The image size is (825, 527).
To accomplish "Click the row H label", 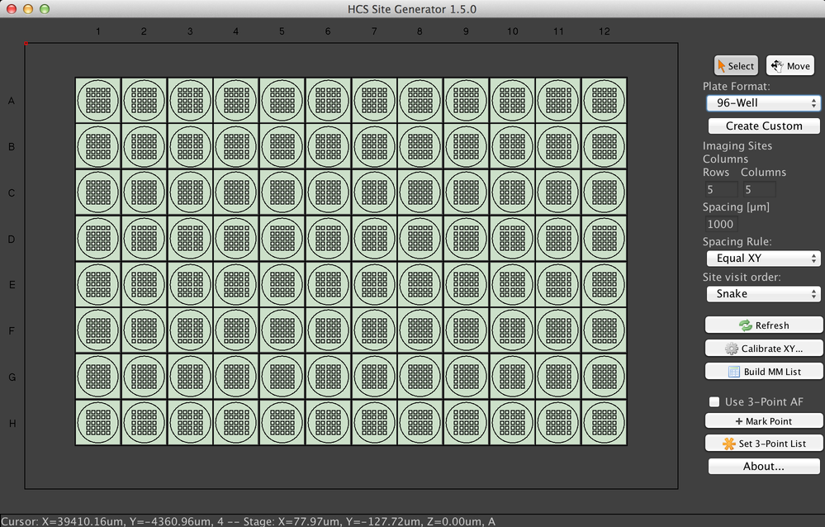I will [x=12, y=423].
